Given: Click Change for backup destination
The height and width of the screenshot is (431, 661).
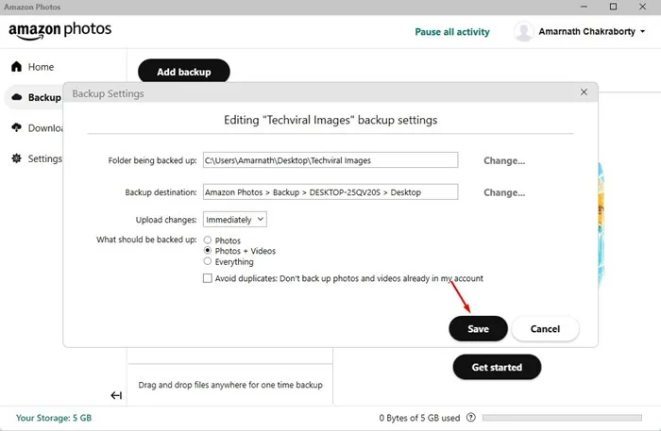Looking at the screenshot, I should coord(504,192).
